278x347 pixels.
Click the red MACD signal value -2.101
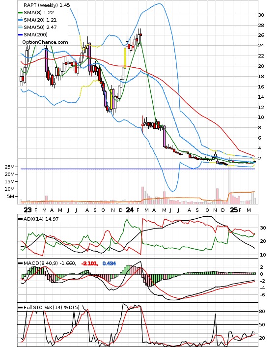coord(89,263)
